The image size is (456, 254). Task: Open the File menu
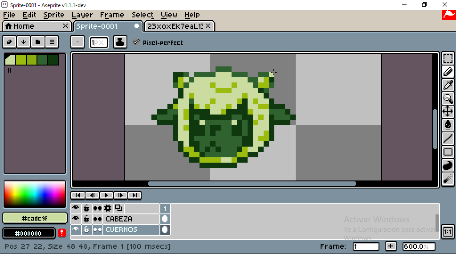coord(9,15)
